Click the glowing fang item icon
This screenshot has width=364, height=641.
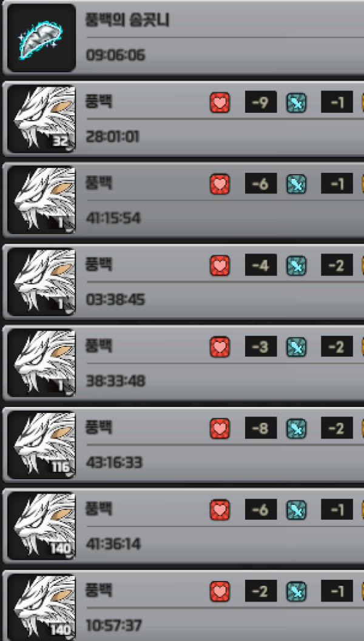click(x=41, y=38)
